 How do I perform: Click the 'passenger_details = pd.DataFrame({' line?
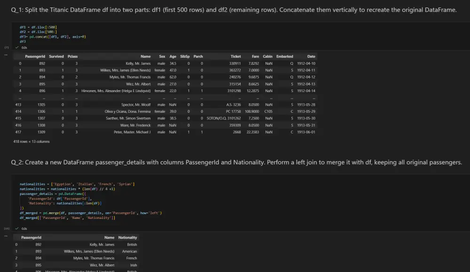[x=53, y=194]
